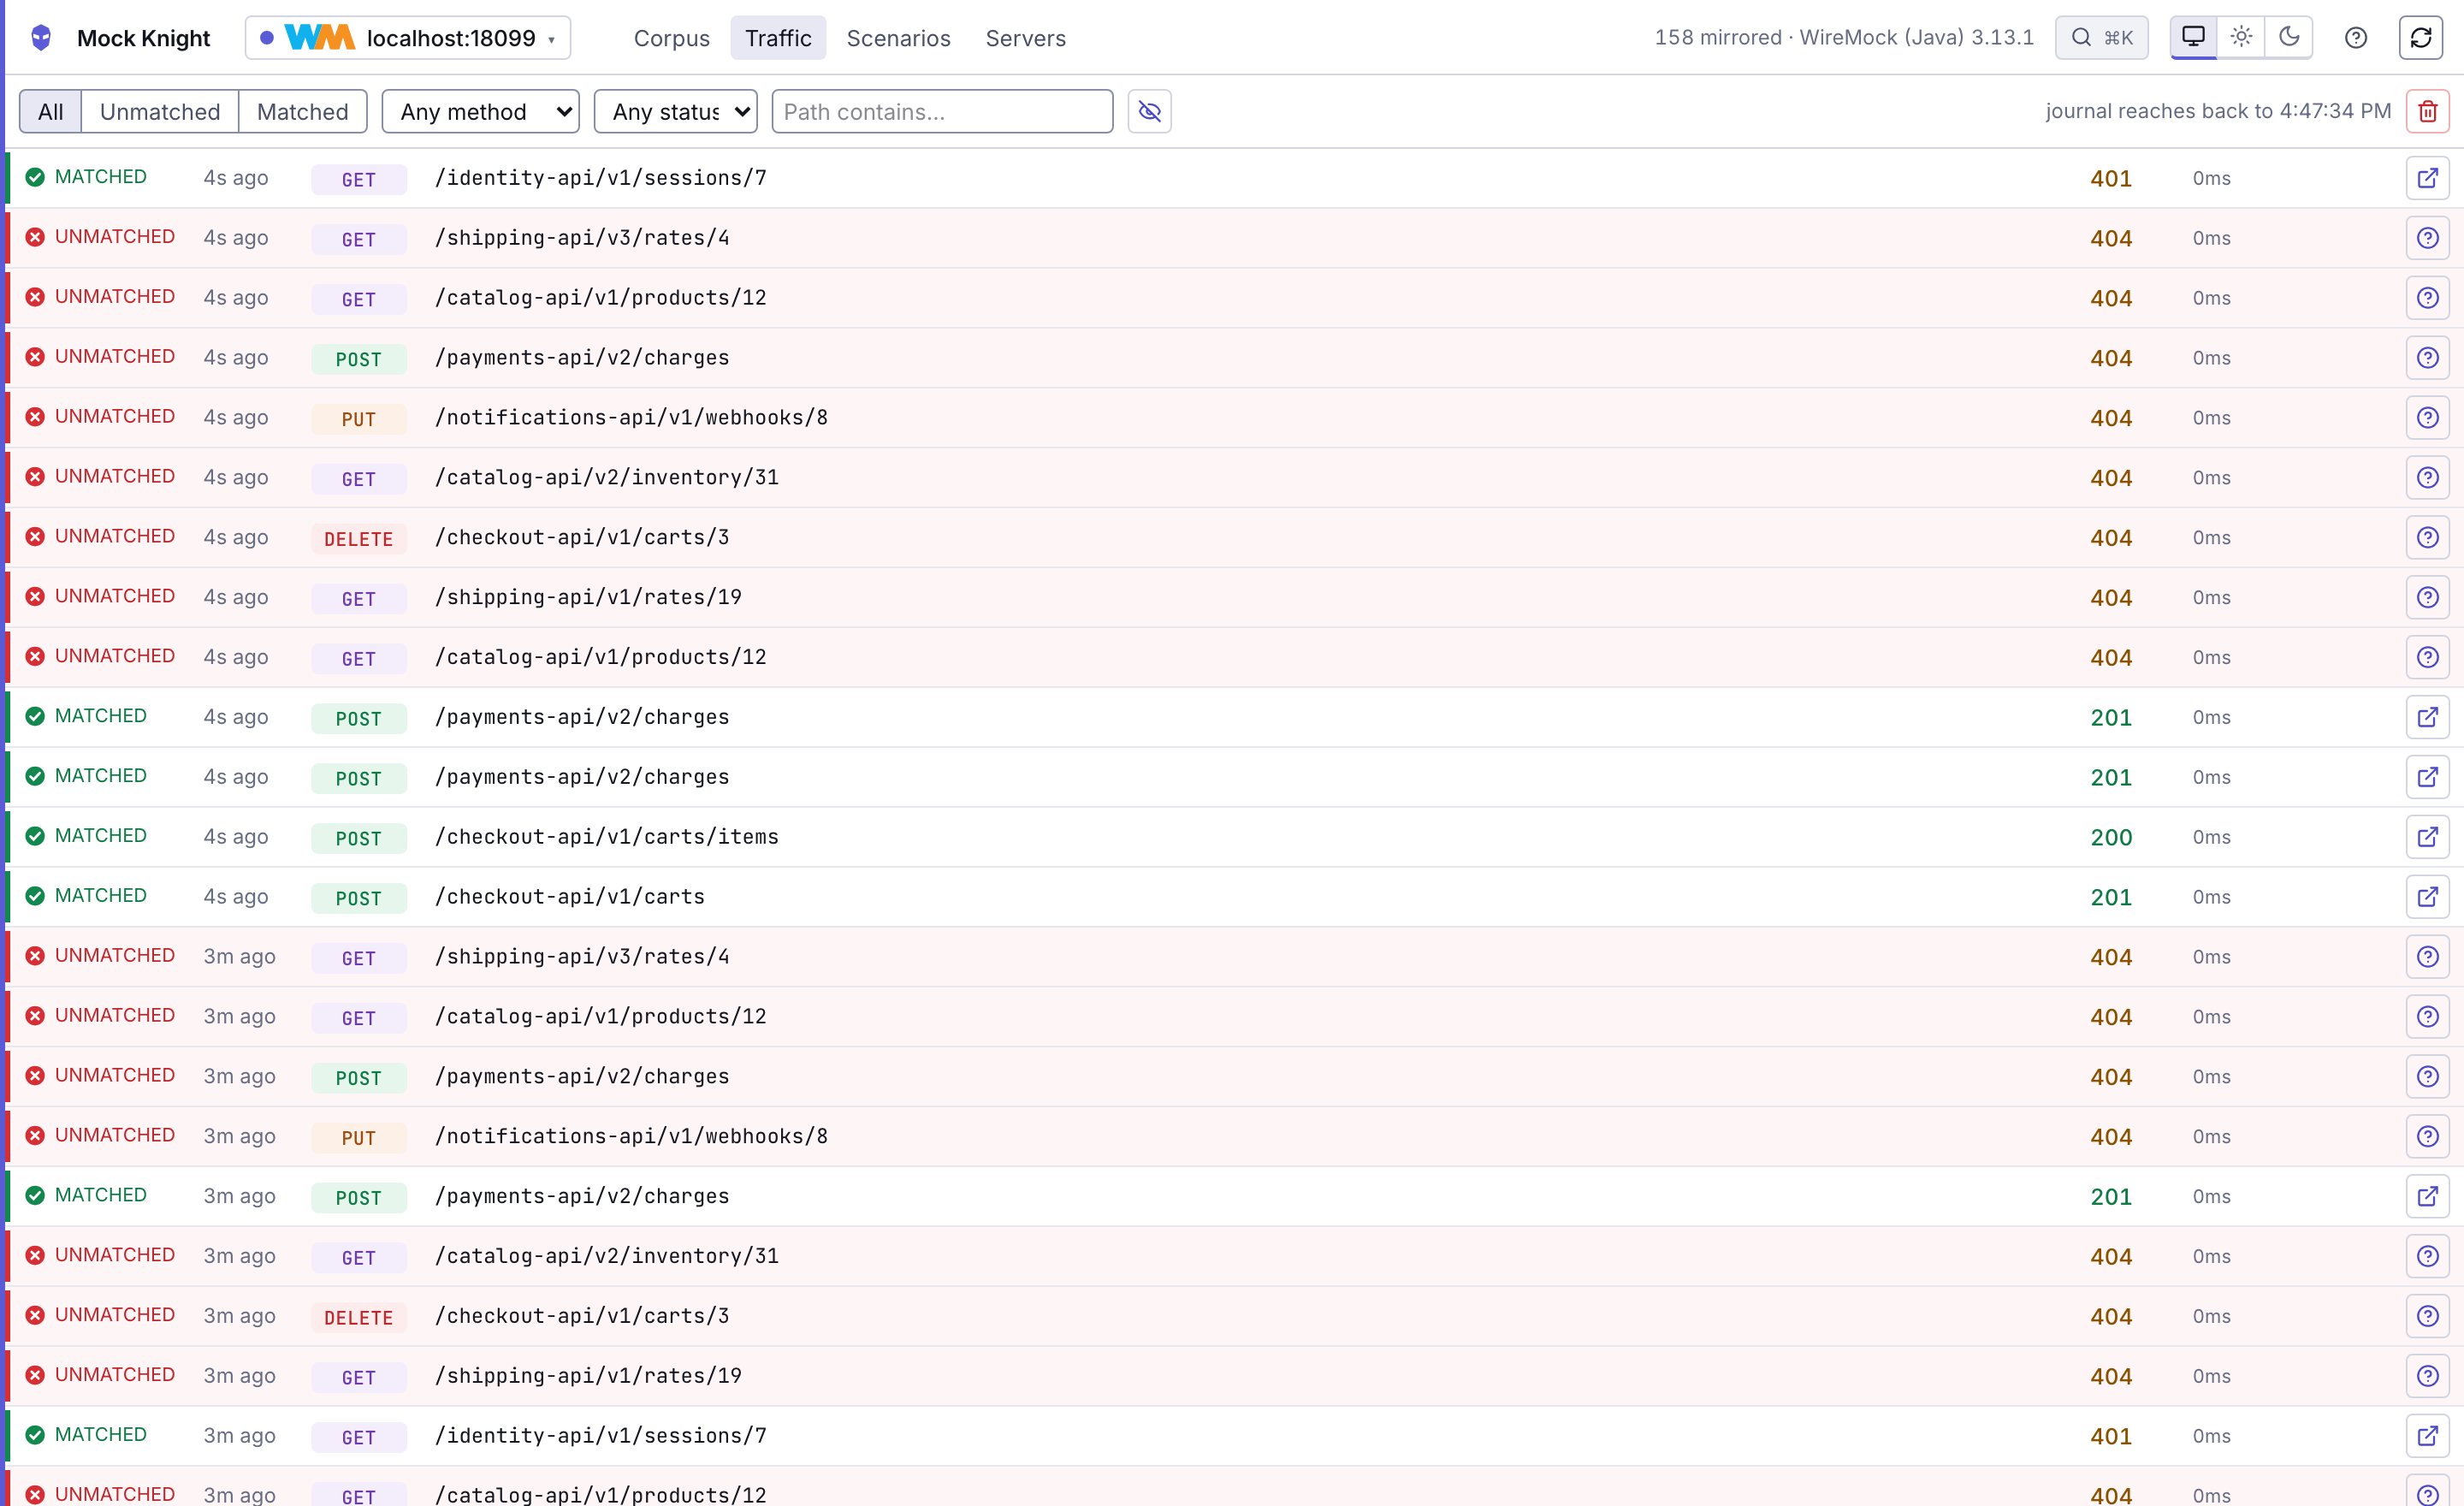Open the Any method dropdown
Screen dimensions: 2464x1506
click(481, 111)
